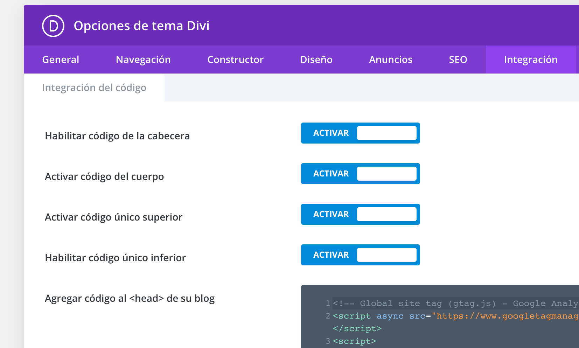Viewport: 579px width, 348px height.
Task: Click the Global site tag comment line
Action: point(455,304)
